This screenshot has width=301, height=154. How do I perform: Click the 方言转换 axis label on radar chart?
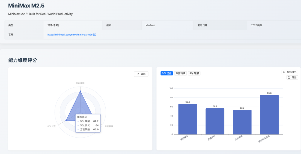coord(109,126)
